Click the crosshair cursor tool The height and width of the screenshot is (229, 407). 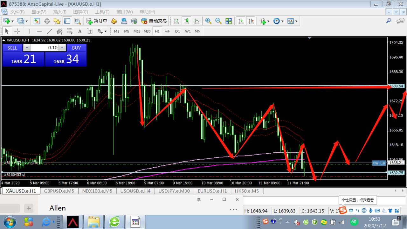[17, 31]
